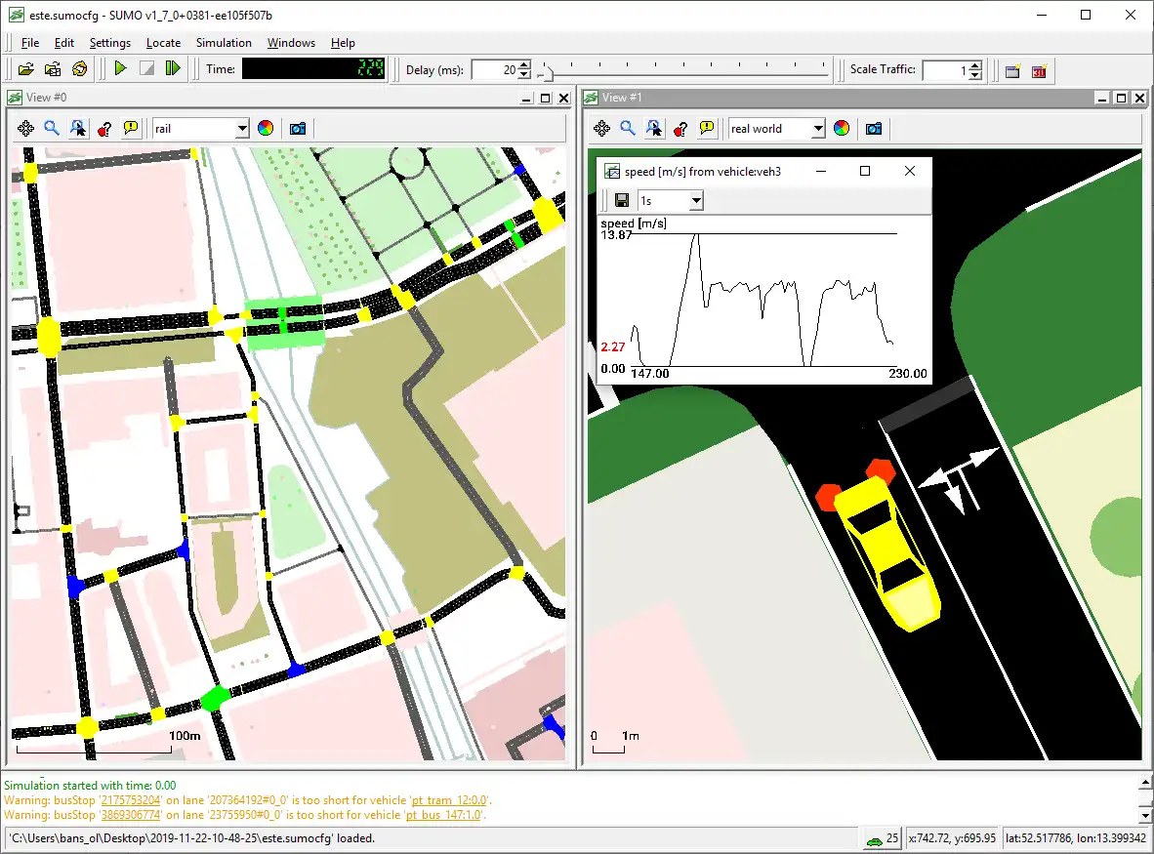Recenter View #0 with the recenter icon
This screenshot has height=854, width=1154.
pos(26,129)
